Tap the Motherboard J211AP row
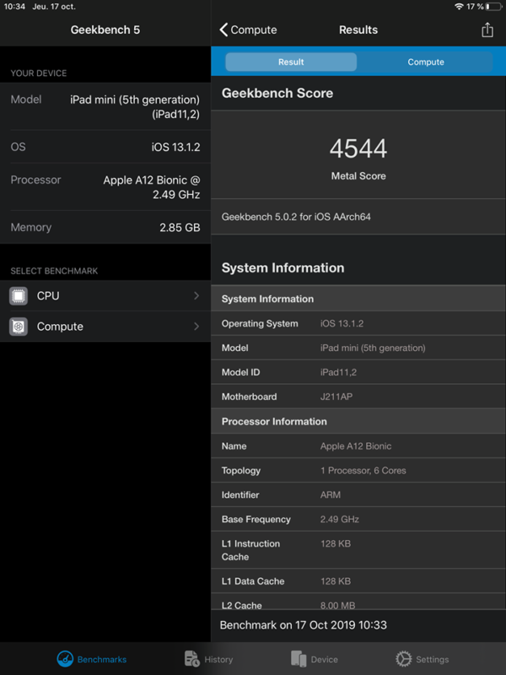Screen dimensions: 506x675 [358, 397]
